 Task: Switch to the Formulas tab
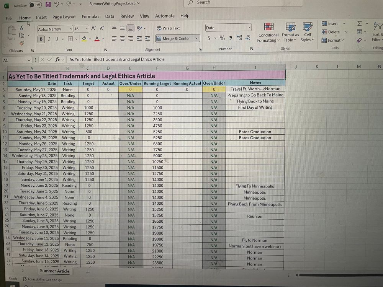(x=90, y=16)
